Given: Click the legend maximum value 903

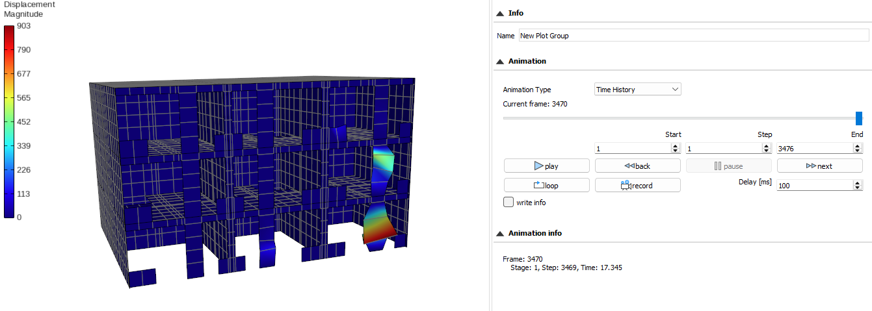Looking at the screenshot, I should pos(23,26).
